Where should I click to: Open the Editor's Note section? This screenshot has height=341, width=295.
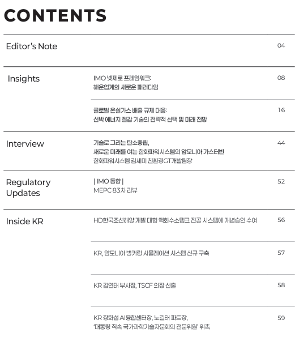[x=32, y=46]
